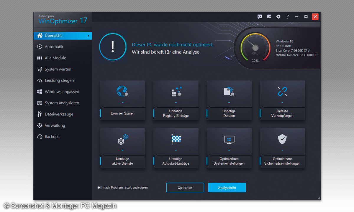Click the Unnötige aktive Dienste label
The image size is (354, 212).
tap(122, 161)
